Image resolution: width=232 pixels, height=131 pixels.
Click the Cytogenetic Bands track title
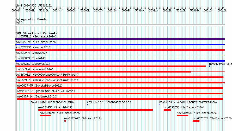click(31, 19)
